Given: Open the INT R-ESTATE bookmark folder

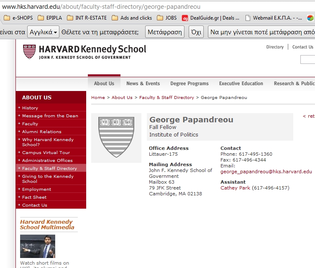Looking at the screenshot, I should [x=87, y=18].
